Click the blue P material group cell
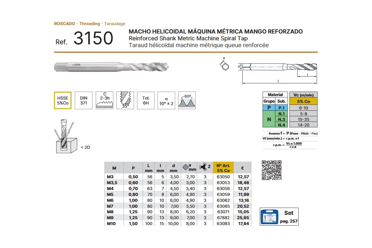Viewport: 372px width, 248px height. click(x=269, y=108)
